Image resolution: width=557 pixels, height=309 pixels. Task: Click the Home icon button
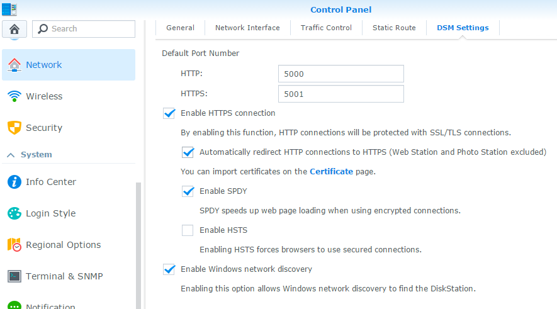[x=14, y=29]
